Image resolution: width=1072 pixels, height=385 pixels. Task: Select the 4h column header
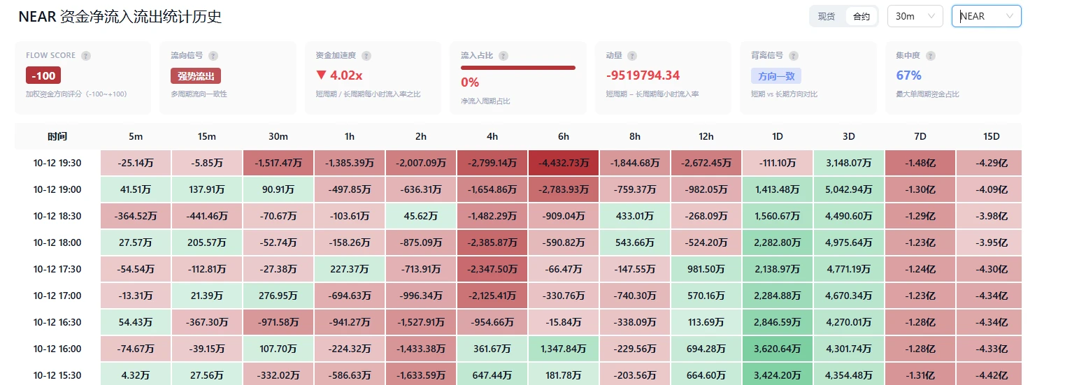coord(492,136)
